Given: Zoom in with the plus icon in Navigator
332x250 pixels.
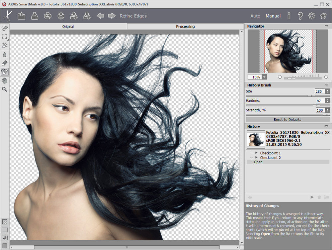Looking at the screenshot, I should click(x=326, y=77).
